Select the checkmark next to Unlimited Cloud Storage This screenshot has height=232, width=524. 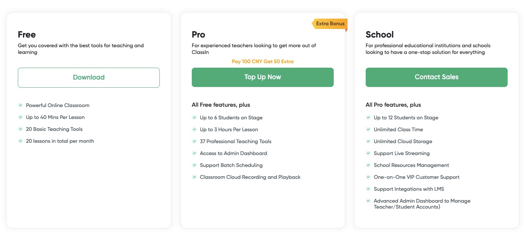(368, 141)
